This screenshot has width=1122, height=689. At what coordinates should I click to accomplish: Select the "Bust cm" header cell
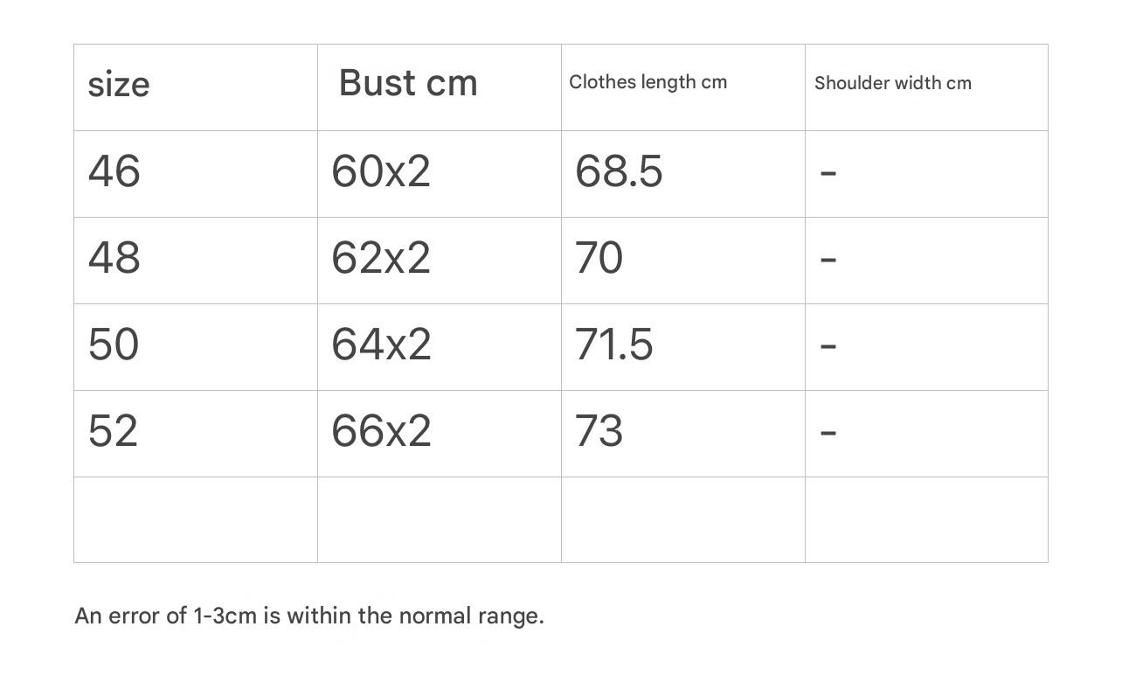[x=408, y=84]
